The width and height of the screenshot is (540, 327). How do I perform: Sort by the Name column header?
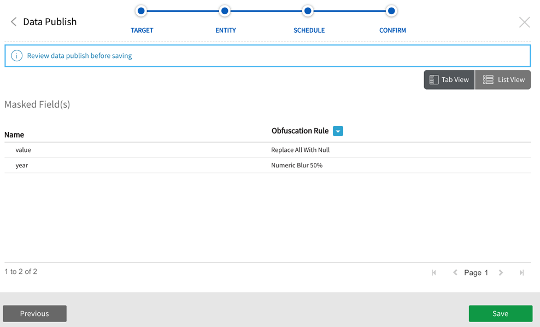pos(14,135)
